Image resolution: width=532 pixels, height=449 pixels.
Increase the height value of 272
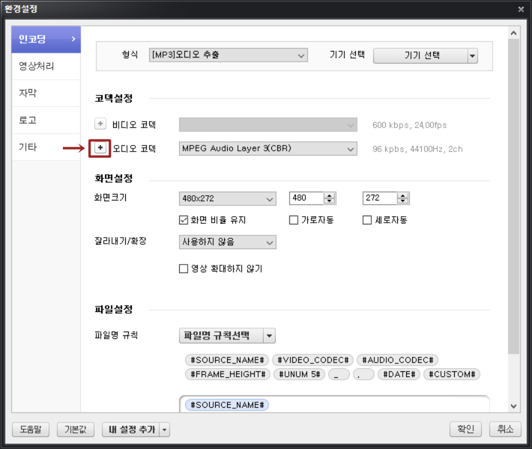(403, 196)
